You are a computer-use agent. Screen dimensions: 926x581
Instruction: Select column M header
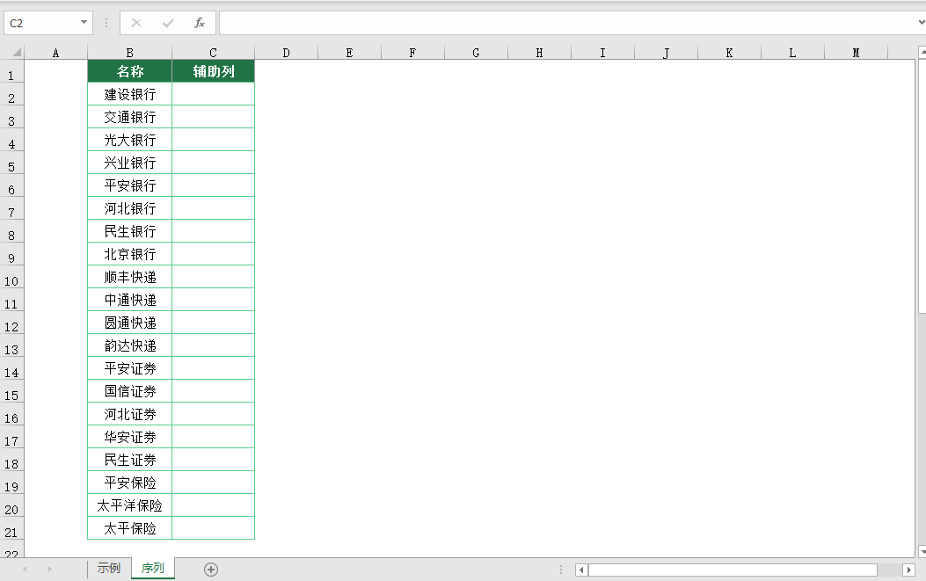pos(856,53)
